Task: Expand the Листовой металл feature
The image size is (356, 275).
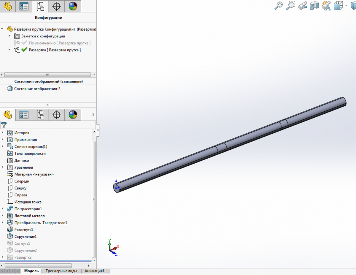Action: click(x=3, y=216)
